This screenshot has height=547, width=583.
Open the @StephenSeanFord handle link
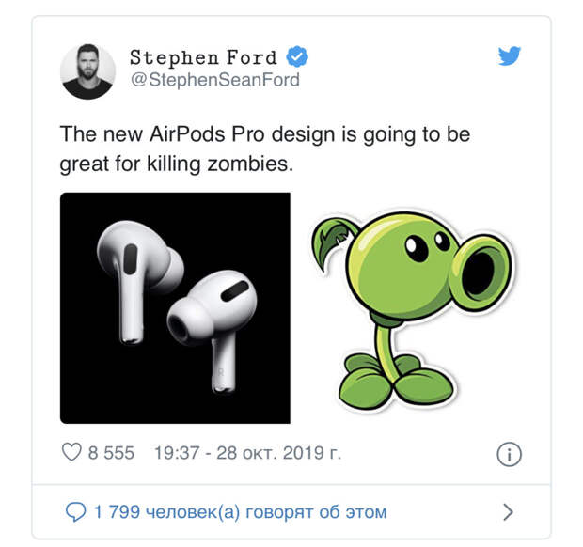(215, 80)
